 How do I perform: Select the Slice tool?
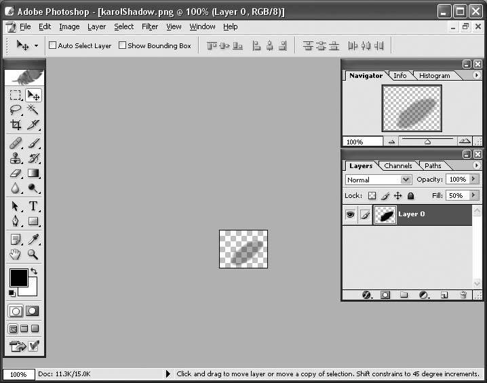click(33, 125)
